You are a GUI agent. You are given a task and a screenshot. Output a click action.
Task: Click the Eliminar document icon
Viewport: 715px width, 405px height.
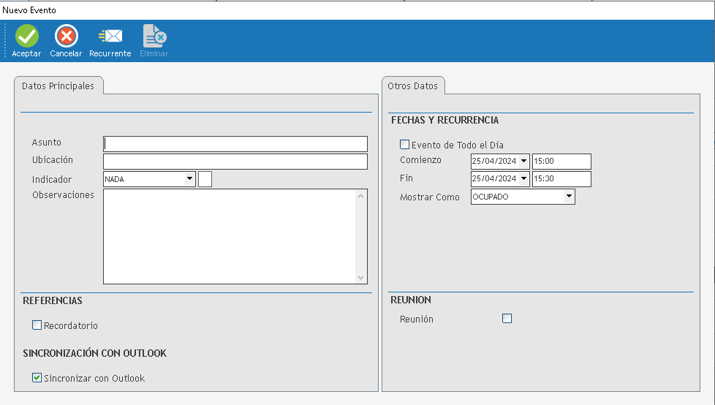click(154, 36)
